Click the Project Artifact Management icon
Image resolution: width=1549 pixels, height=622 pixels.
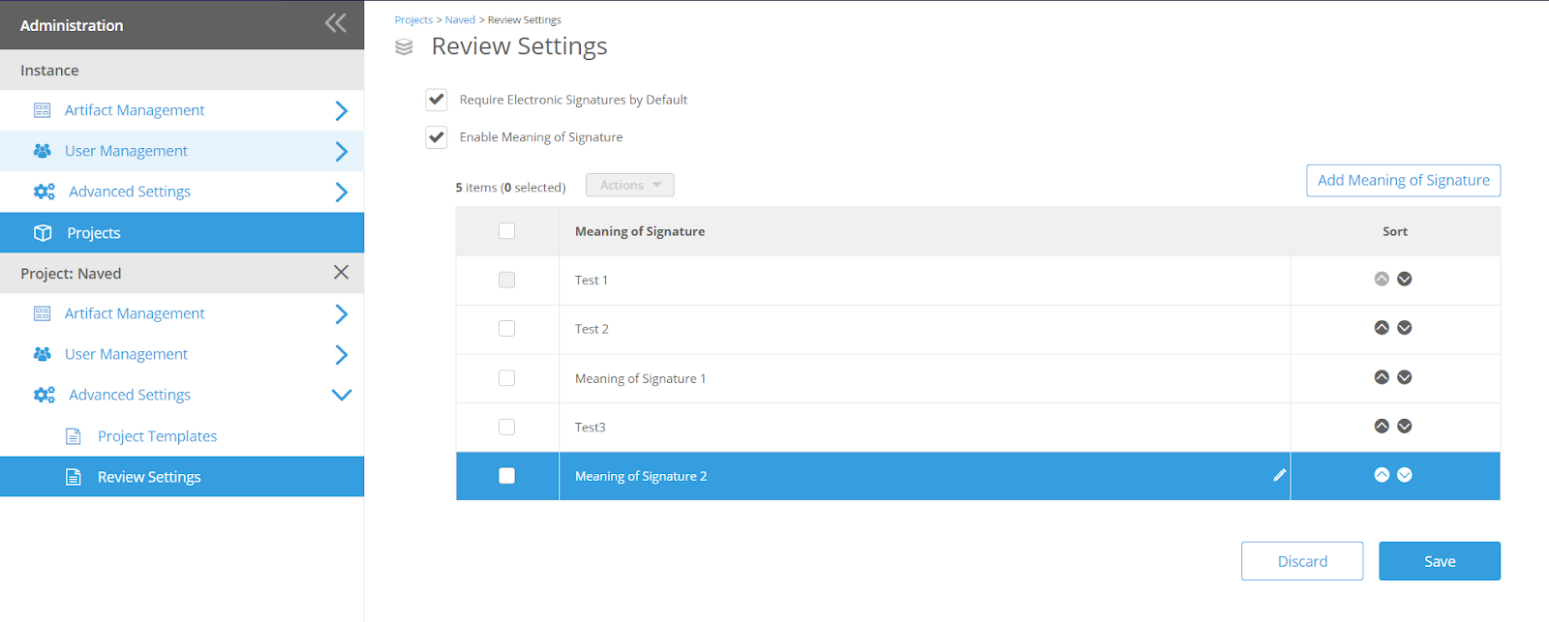pyautogui.click(x=43, y=313)
